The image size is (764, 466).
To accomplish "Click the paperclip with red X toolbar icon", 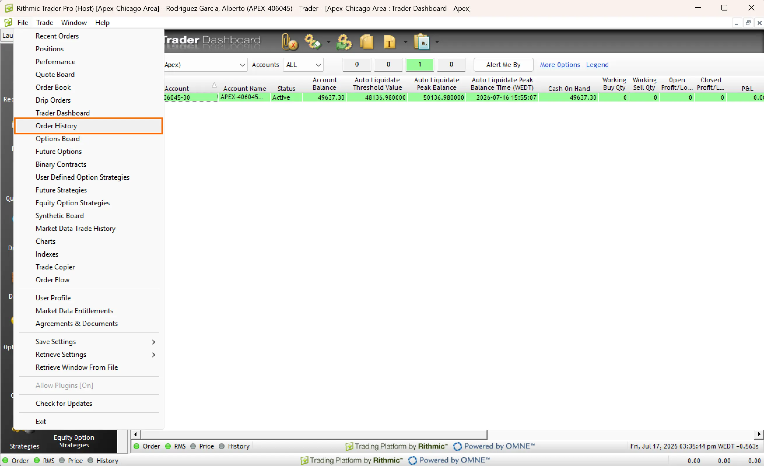I will [x=290, y=42].
